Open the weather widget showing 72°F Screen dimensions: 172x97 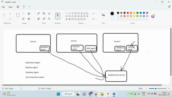coord(9,94)
